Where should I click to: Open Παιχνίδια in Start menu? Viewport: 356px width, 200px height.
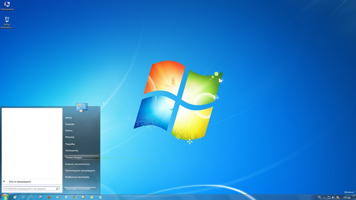70,144
